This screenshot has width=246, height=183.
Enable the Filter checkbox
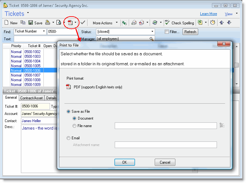pyautogui.click(x=167, y=32)
